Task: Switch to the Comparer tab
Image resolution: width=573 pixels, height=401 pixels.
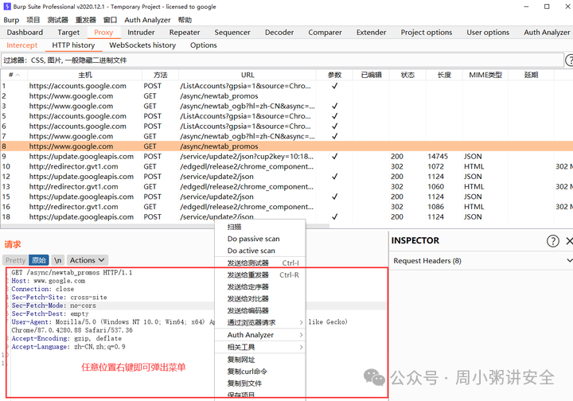Action: (x=325, y=33)
